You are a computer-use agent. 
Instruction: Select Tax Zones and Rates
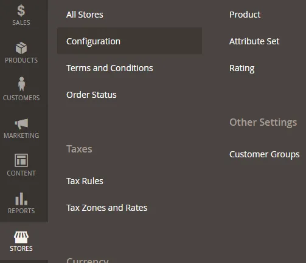click(107, 208)
